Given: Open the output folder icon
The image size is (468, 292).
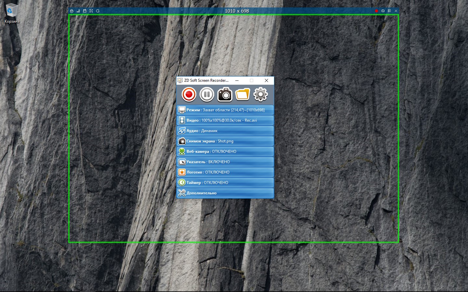Looking at the screenshot, I should [242, 94].
